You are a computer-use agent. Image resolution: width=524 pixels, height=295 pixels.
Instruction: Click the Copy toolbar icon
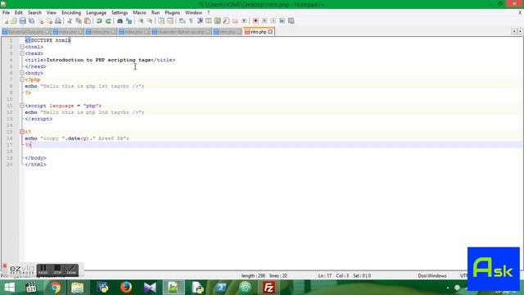point(79,21)
